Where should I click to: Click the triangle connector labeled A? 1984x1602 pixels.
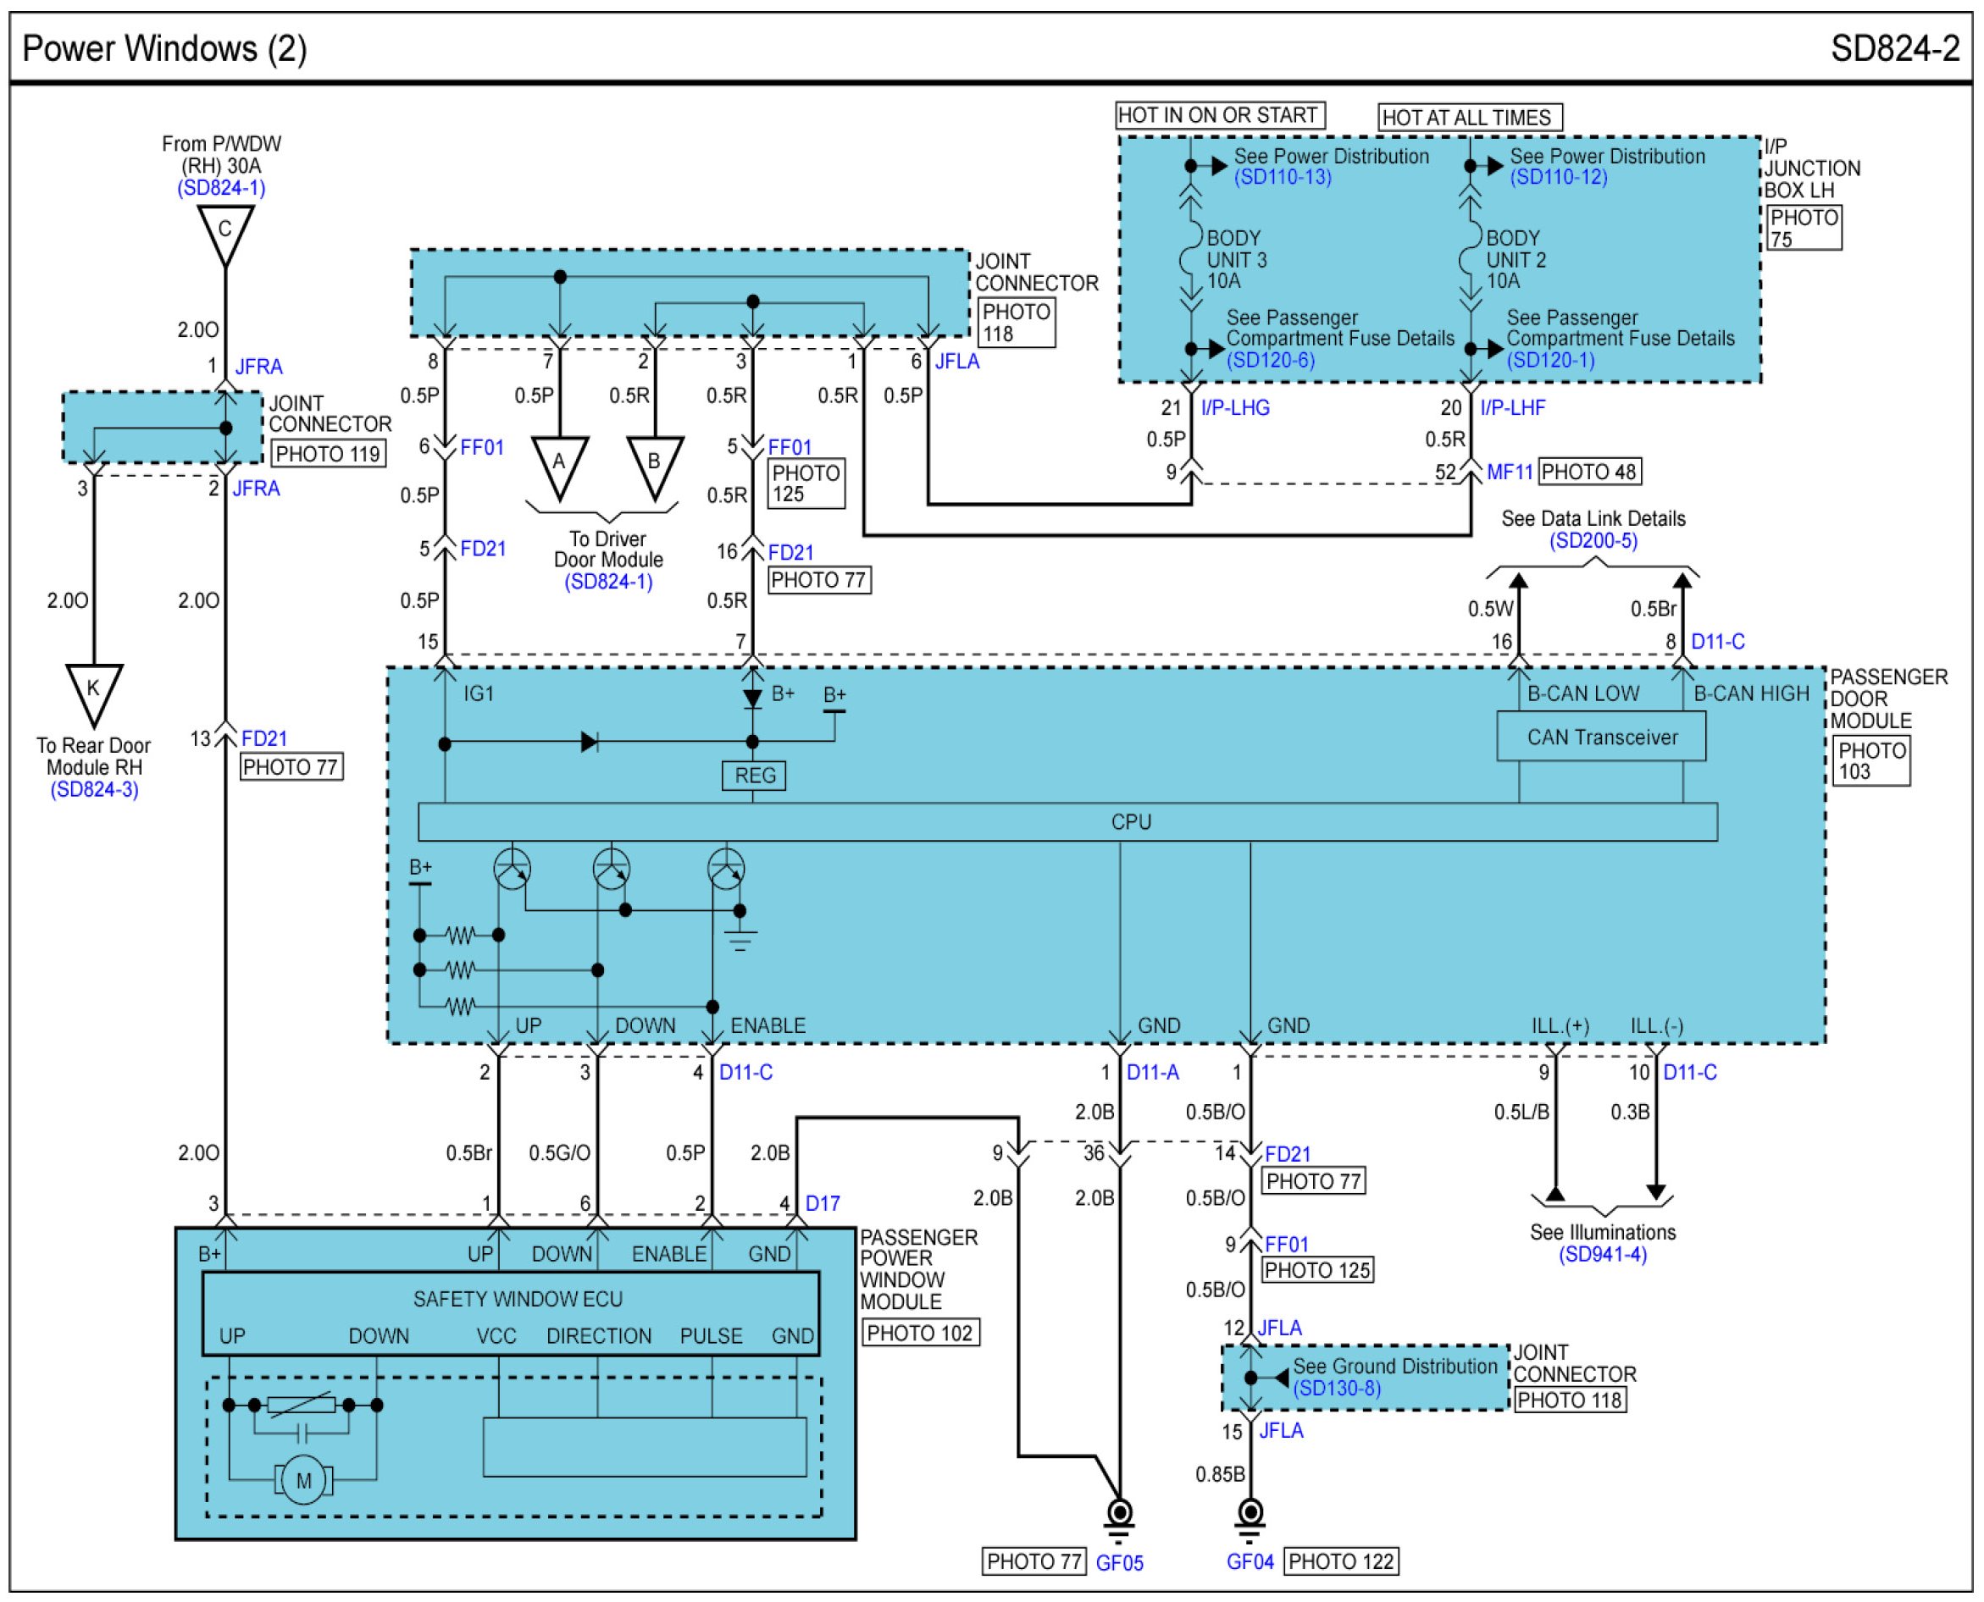[558, 463]
